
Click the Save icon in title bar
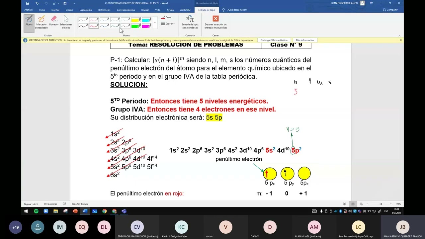(x=28, y=3)
